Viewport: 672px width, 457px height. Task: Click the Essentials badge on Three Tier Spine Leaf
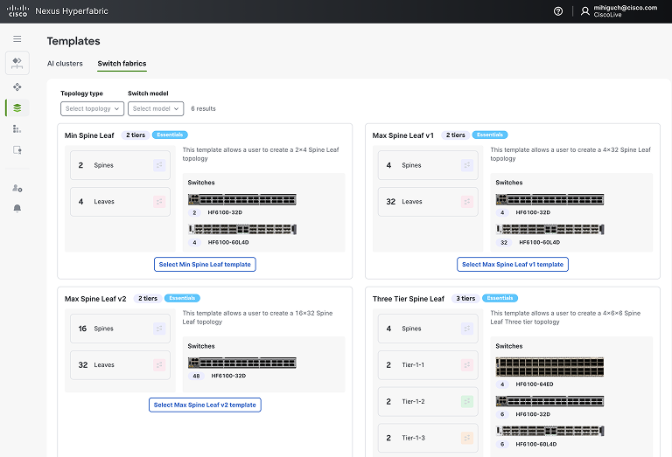pyautogui.click(x=500, y=298)
